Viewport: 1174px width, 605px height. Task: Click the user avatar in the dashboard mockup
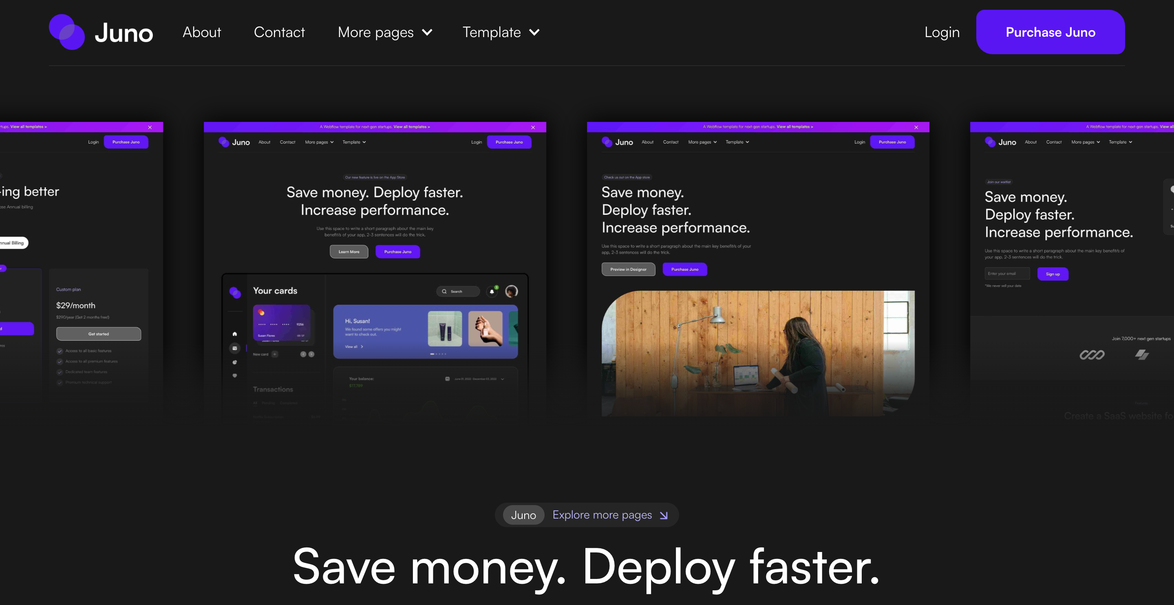(x=511, y=291)
